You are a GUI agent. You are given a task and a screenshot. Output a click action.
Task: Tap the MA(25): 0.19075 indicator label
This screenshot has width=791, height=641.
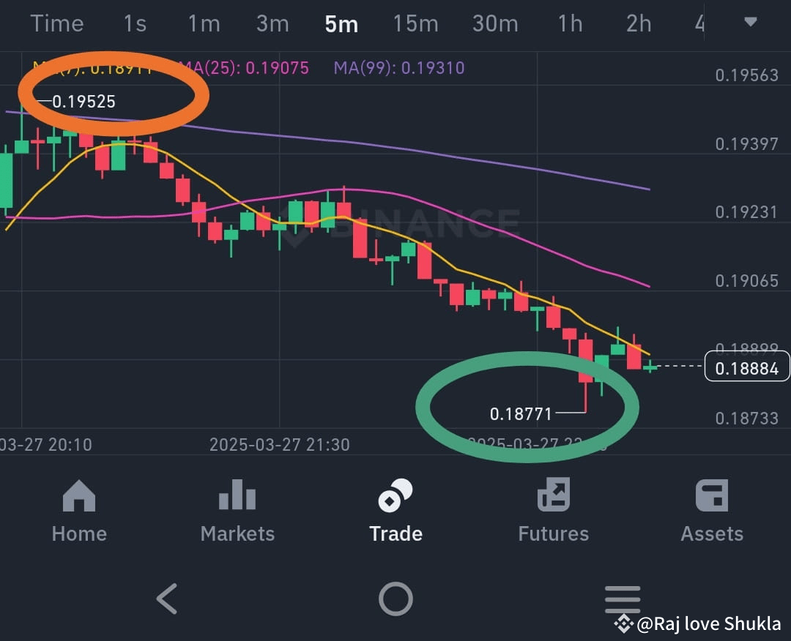tap(245, 67)
